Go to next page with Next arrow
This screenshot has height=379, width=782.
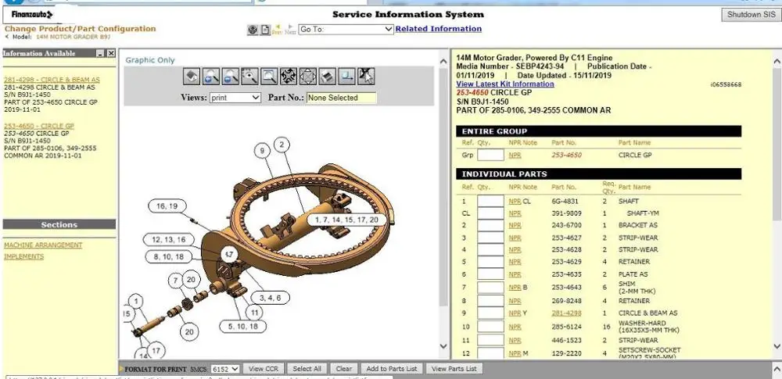click(290, 30)
